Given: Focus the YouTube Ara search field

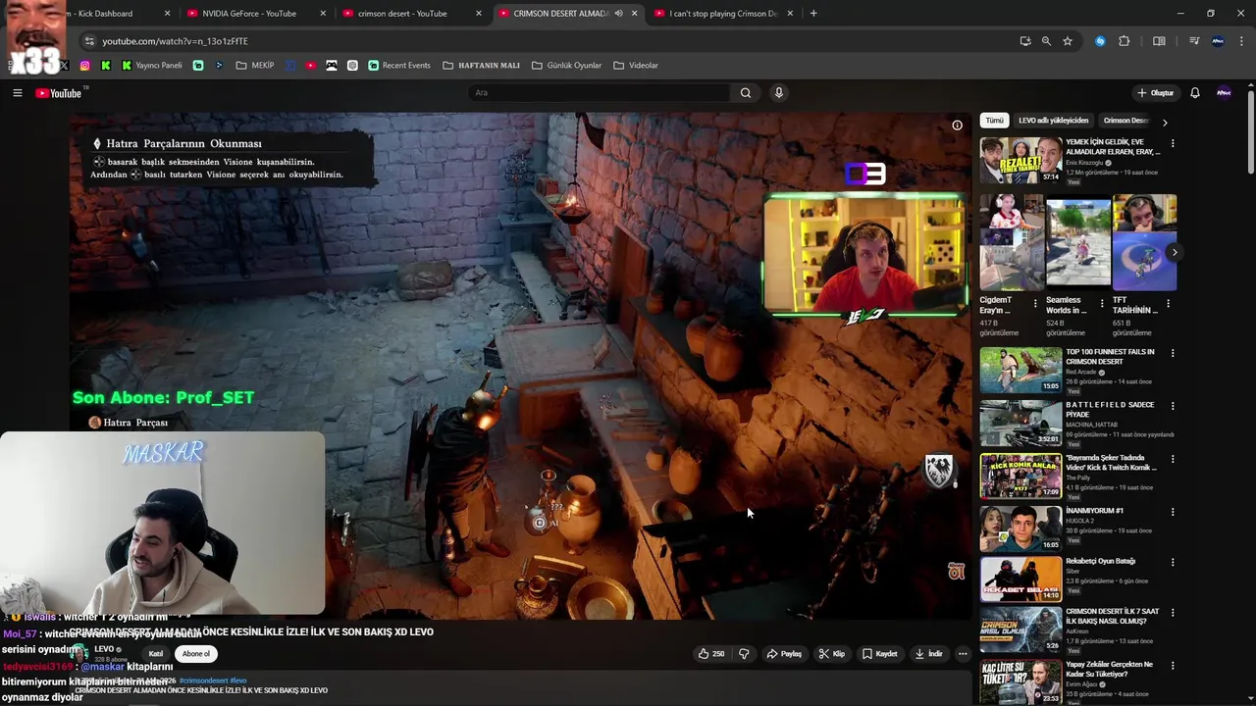Looking at the screenshot, I should point(599,93).
